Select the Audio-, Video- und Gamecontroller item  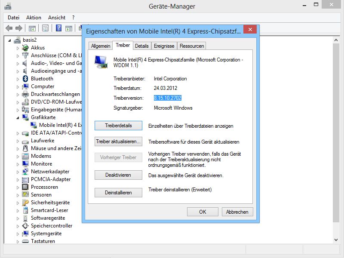tap(56, 63)
